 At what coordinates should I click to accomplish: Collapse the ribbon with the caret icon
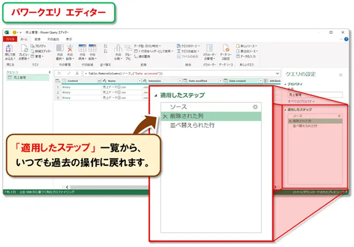coord(341,39)
